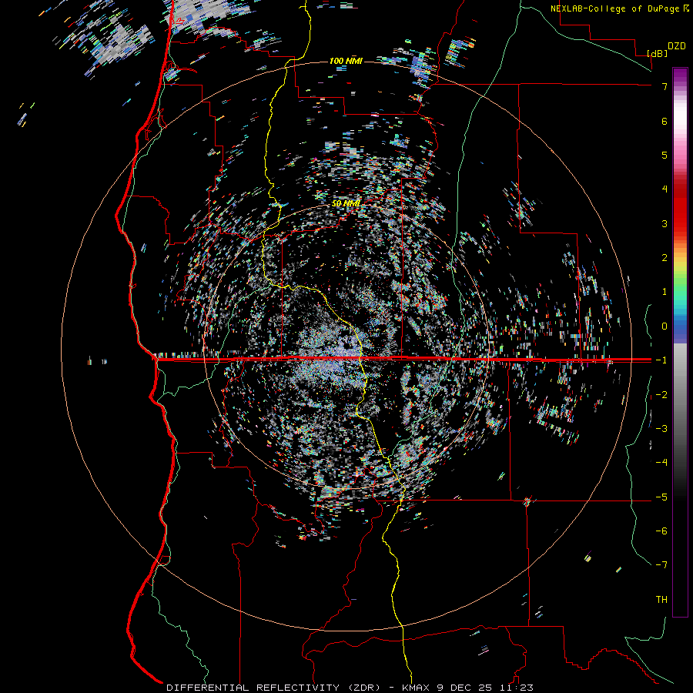
Task: Click the -5 value on the color scale
Action: click(661, 497)
